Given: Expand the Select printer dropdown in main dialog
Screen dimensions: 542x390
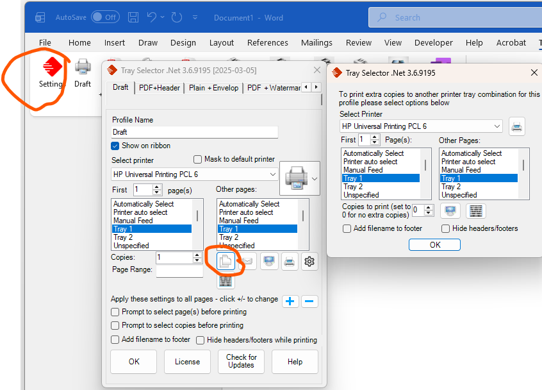Looking at the screenshot, I should 272,174.
